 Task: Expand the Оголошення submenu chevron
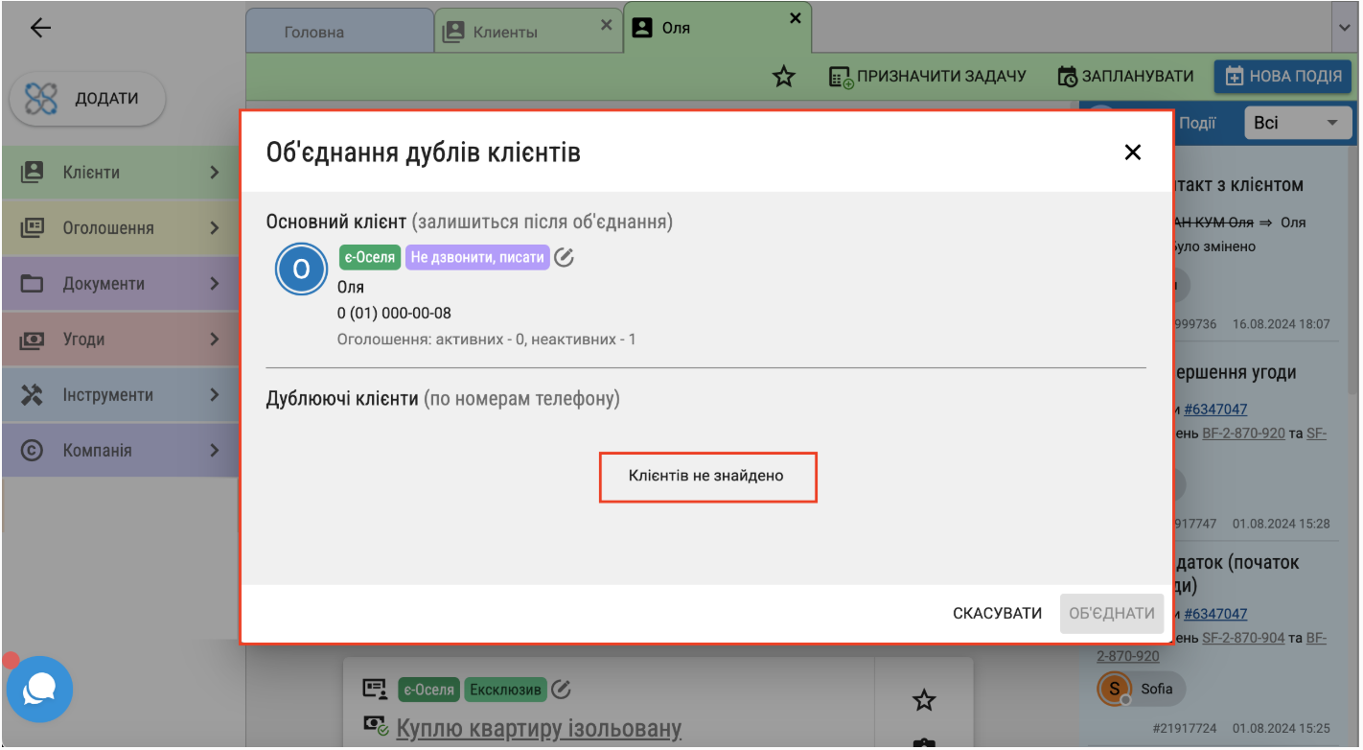215,228
